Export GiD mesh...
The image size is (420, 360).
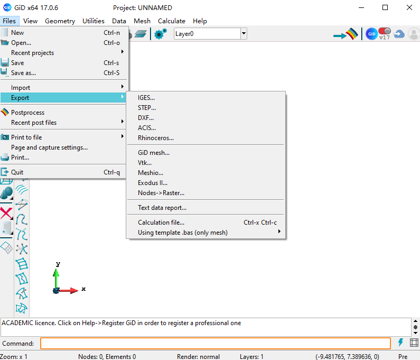click(x=206, y=153)
